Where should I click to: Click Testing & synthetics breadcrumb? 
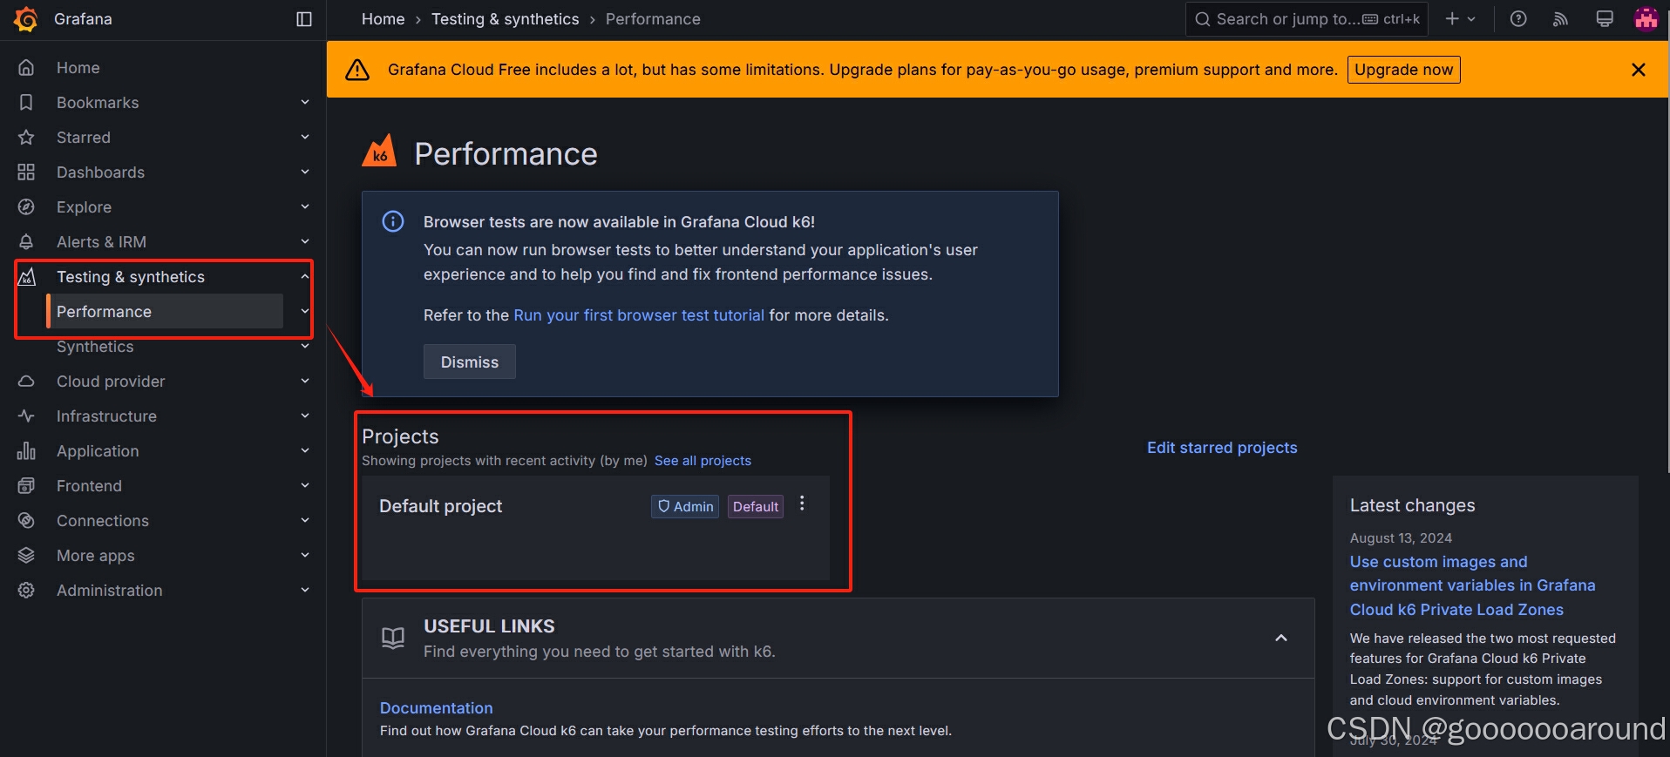(505, 19)
